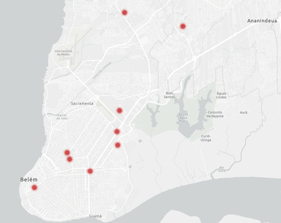Click the upper marker of the close pair
Image resolution: width=281 pixels, height=223 pixels.
[67, 153]
